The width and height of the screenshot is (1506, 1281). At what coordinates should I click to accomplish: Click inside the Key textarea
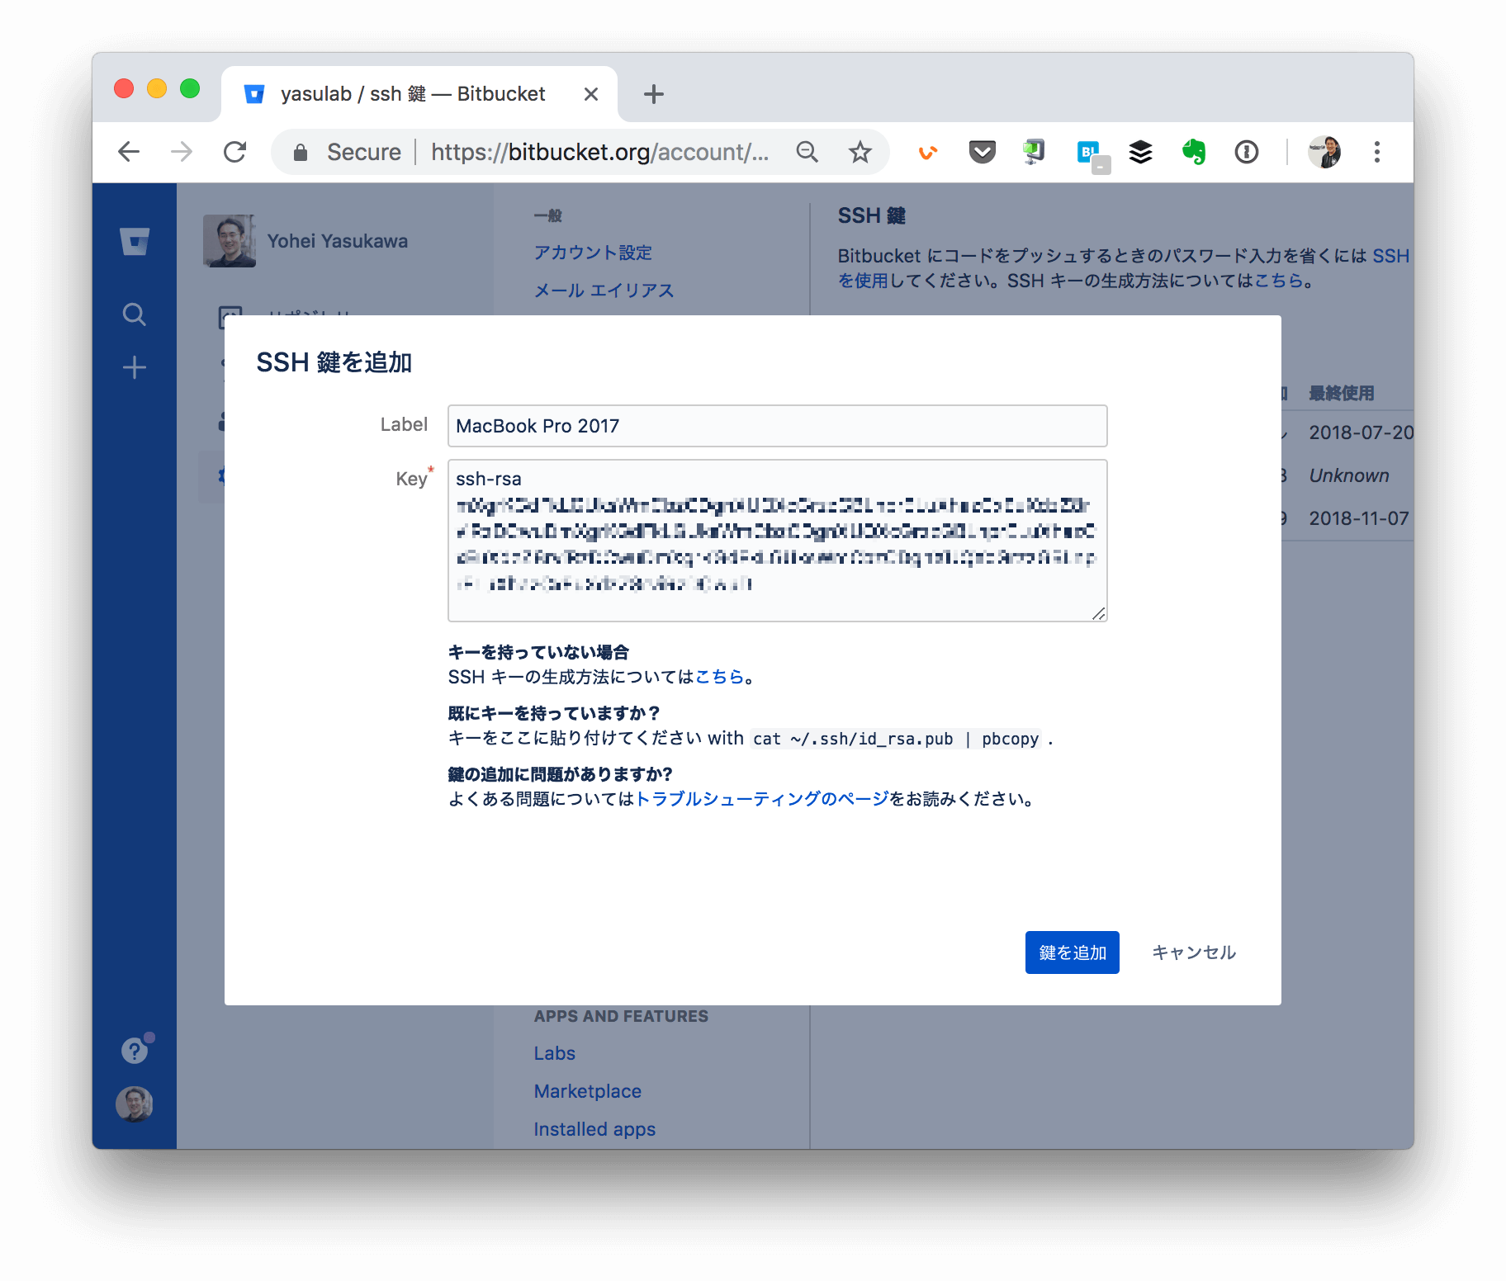point(777,541)
